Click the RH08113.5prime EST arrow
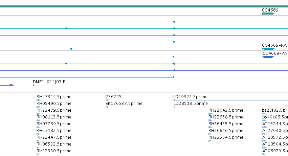This screenshot has width=288, height=156. [x=38, y=120]
